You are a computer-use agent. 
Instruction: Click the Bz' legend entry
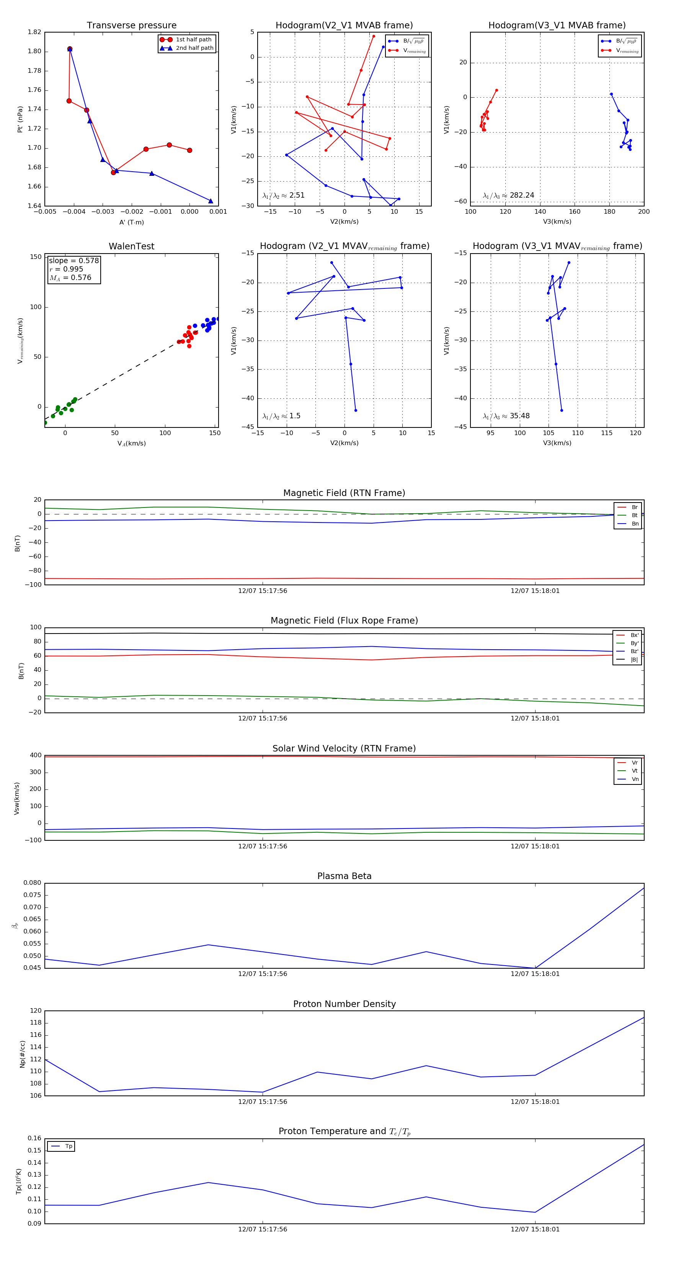pyautogui.click(x=627, y=651)
